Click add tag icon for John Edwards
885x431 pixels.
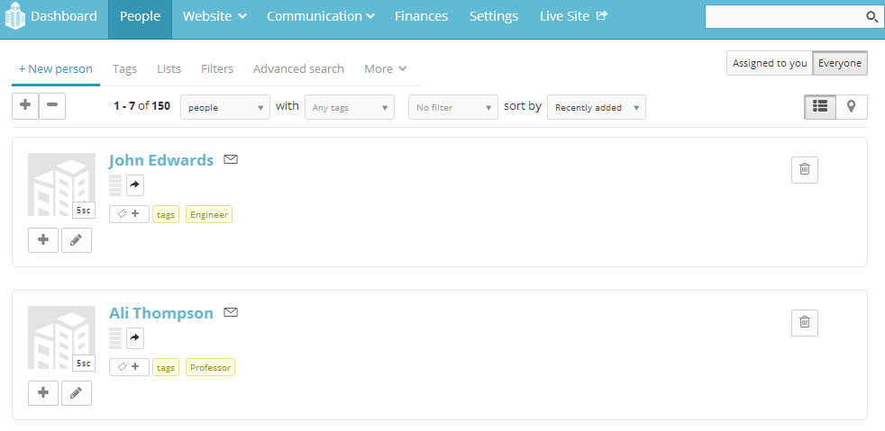pos(130,214)
